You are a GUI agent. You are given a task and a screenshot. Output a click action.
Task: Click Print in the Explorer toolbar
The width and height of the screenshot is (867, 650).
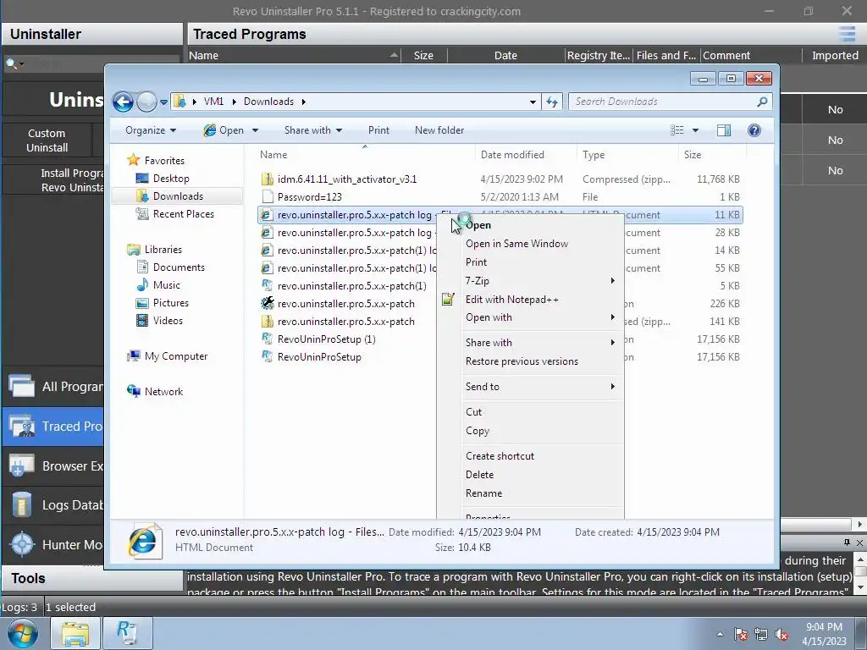378,130
